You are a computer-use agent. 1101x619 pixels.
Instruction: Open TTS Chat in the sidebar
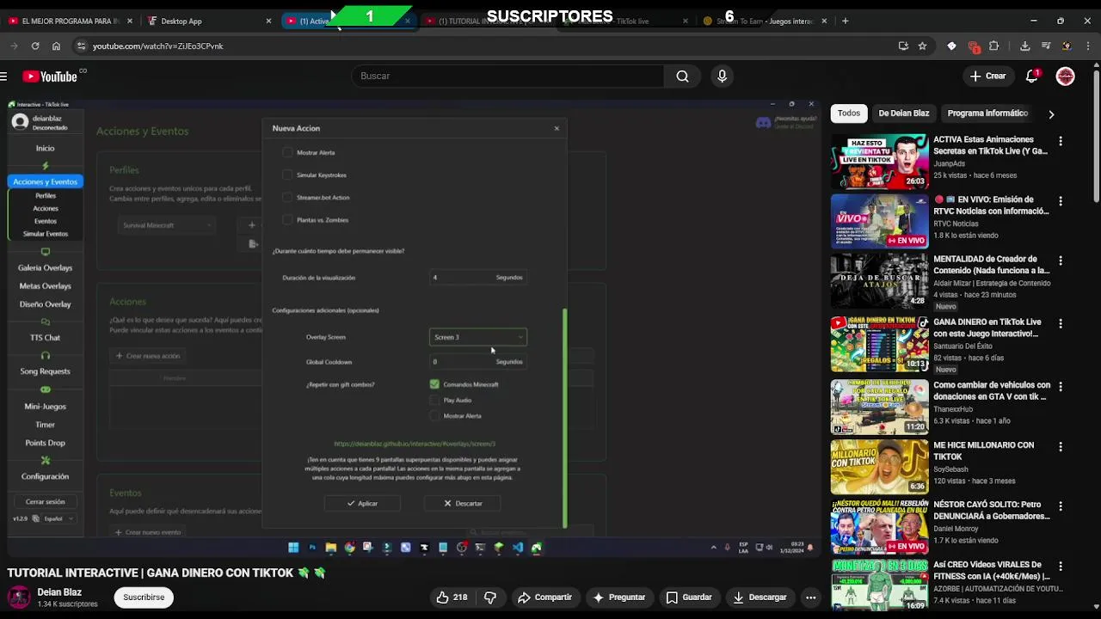45,338
